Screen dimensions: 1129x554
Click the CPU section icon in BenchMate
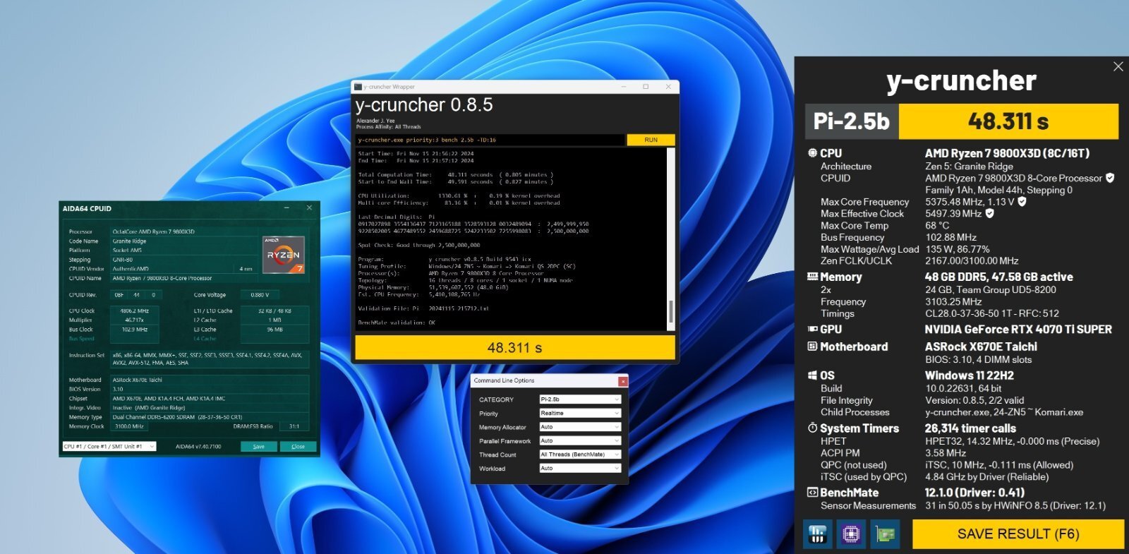pyautogui.click(x=812, y=153)
